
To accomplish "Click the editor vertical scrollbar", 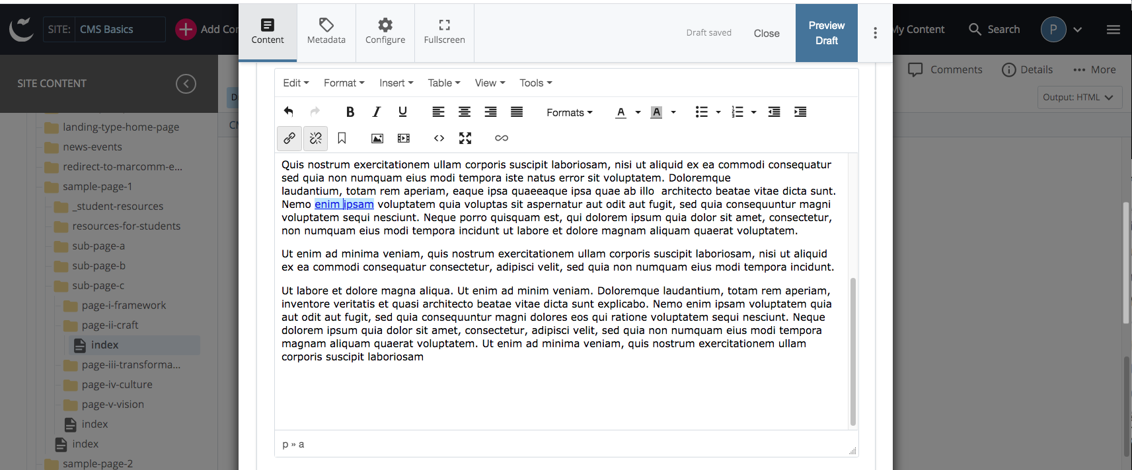I will click(852, 351).
